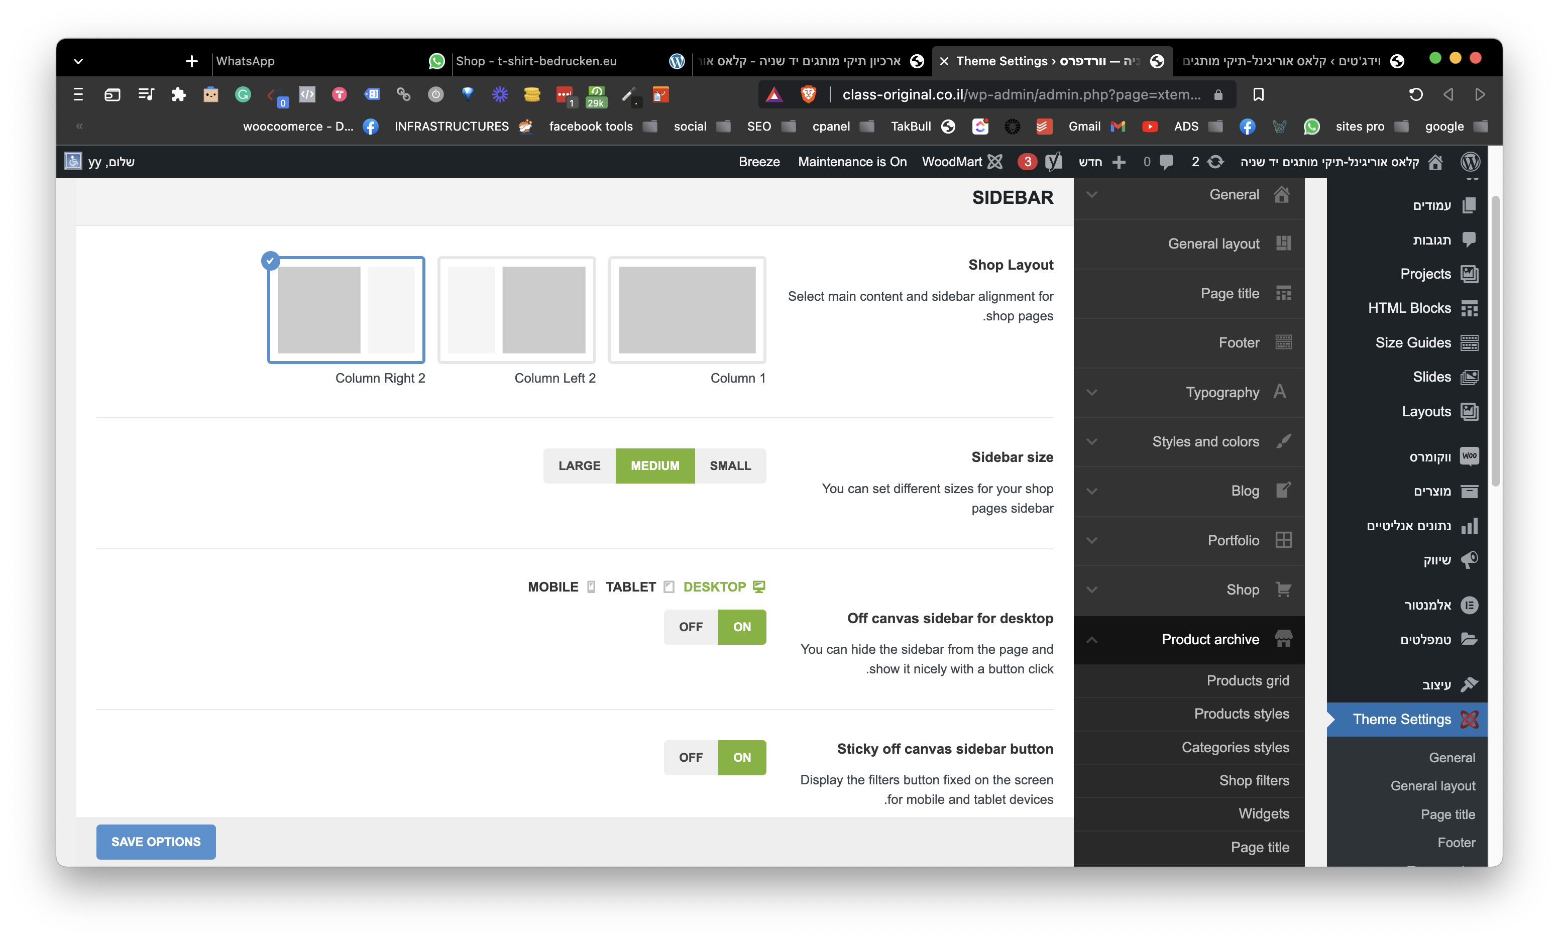This screenshot has width=1559, height=941.
Task: Expand the Typography settings section
Action: coord(1189,392)
